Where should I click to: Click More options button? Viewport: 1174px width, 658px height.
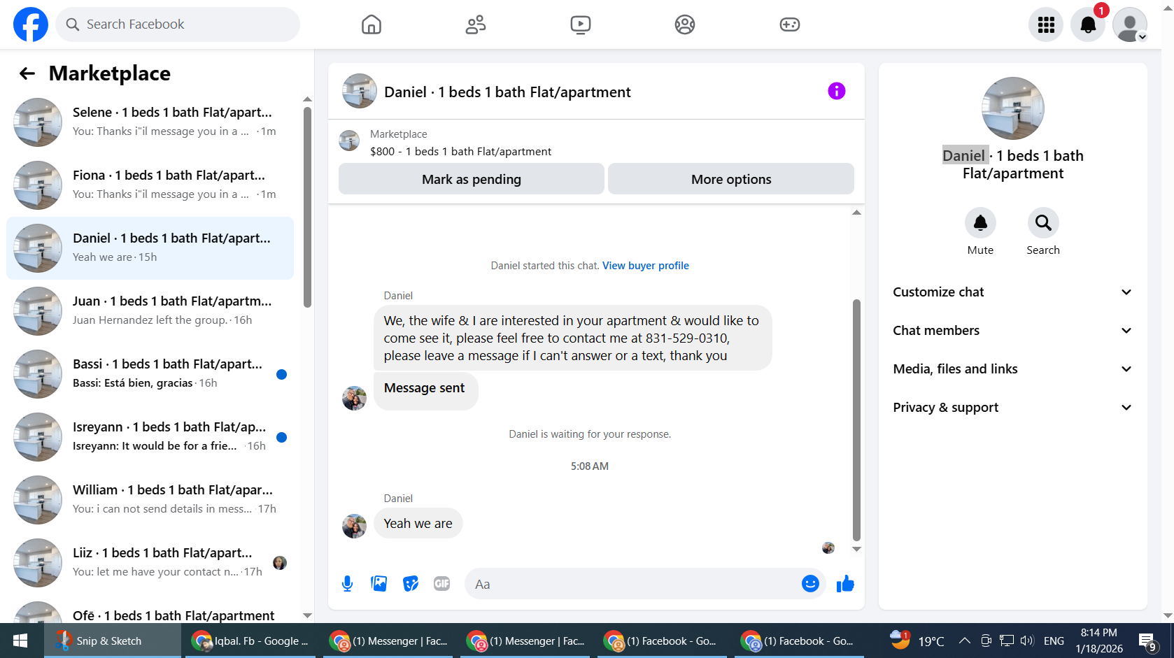click(x=731, y=179)
